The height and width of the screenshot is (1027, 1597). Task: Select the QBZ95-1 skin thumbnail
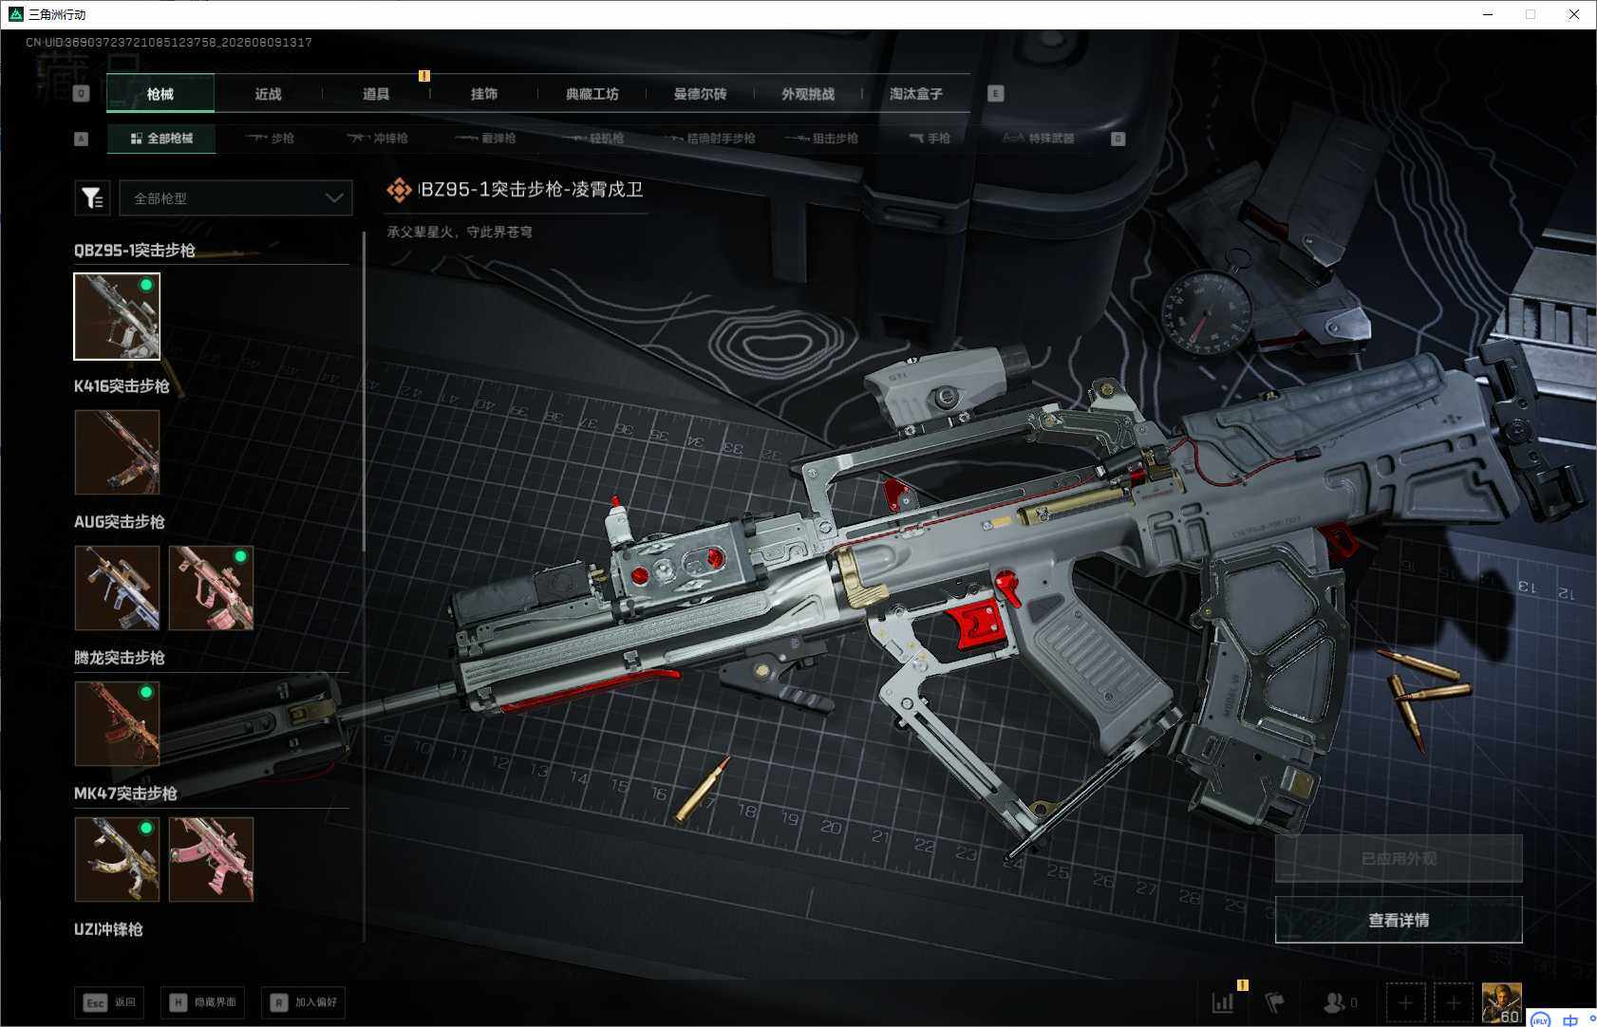(117, 316)
